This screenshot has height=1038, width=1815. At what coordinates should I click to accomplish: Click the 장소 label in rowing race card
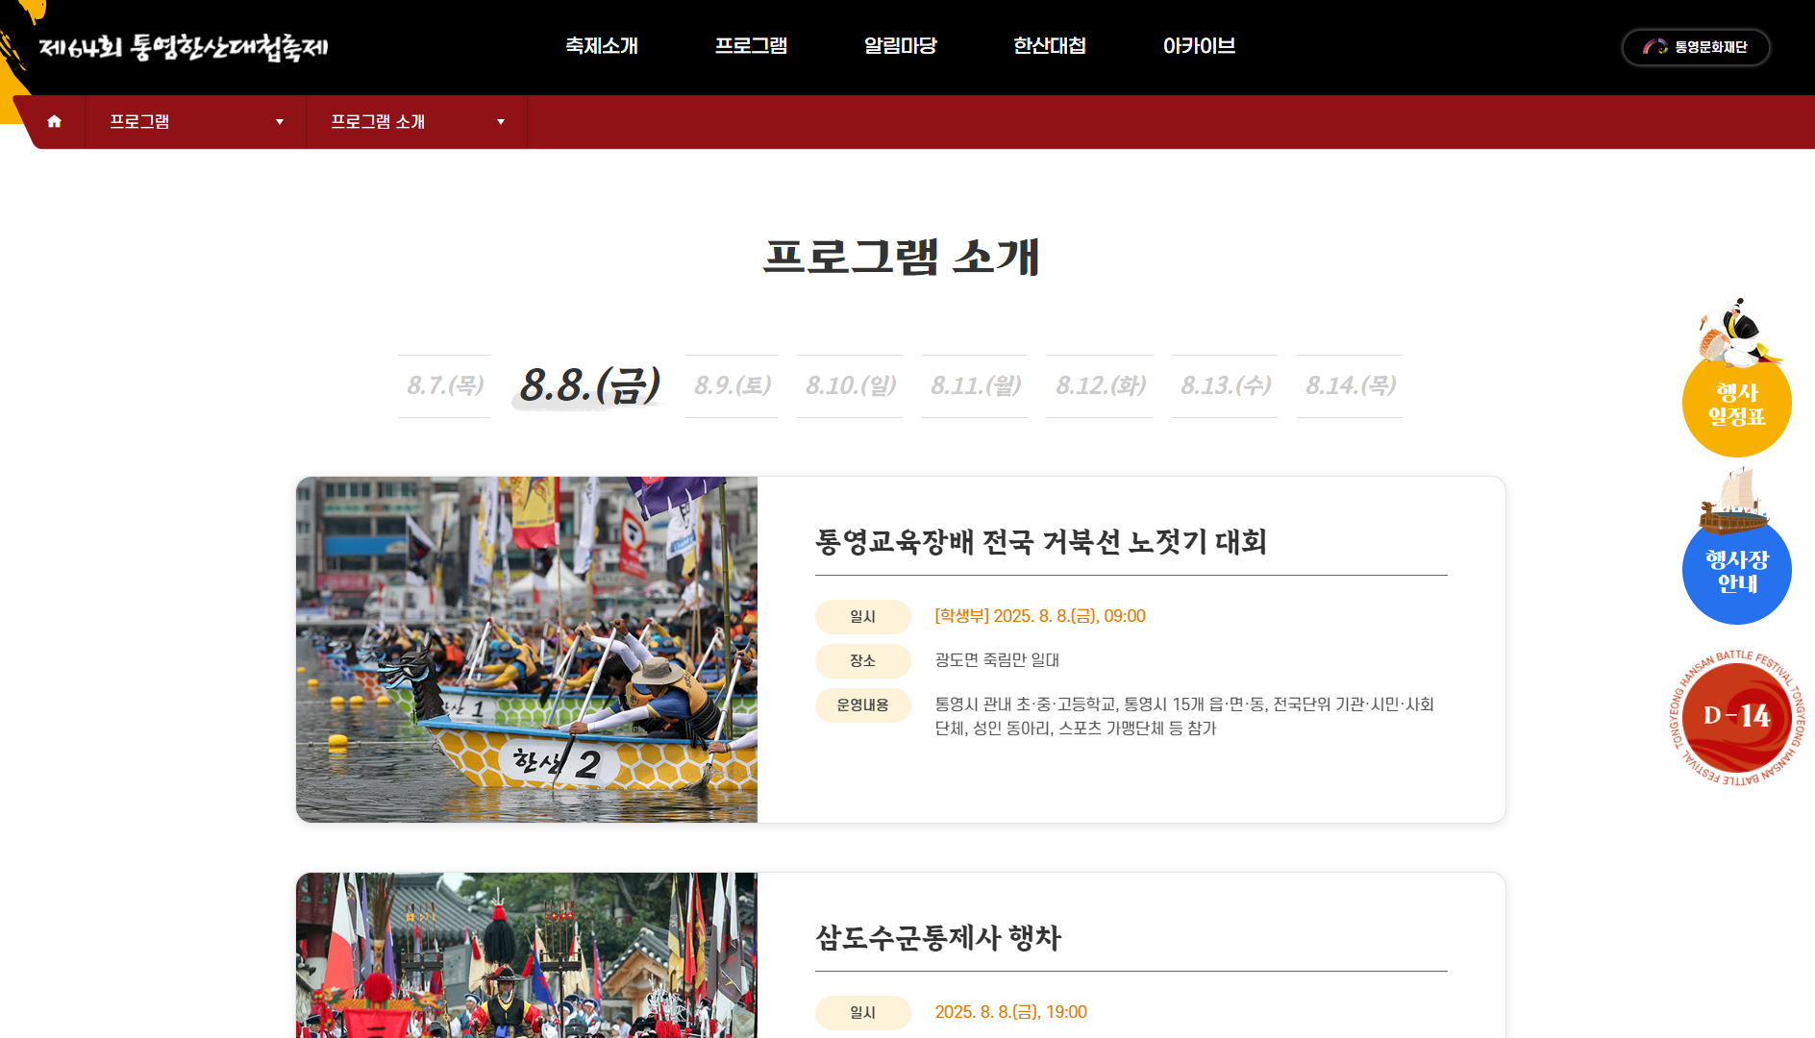(x=862, y=661)
